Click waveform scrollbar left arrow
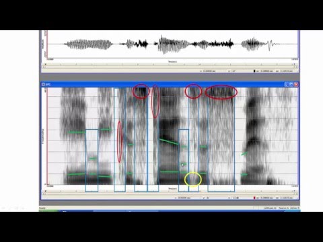Viewport: 323px width, 242px height. [x=43, y=67]
